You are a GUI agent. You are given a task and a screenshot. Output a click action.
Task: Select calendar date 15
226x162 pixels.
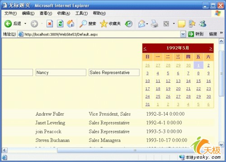(198, 81)
